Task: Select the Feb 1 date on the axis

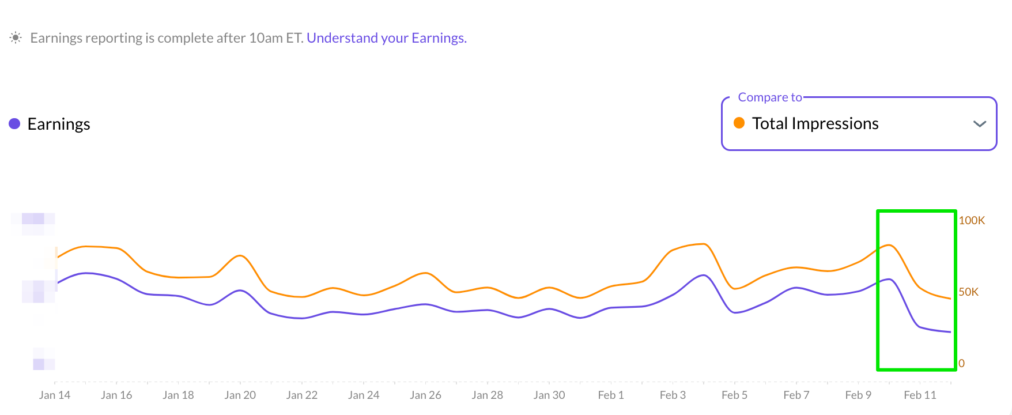Action: 611,395
